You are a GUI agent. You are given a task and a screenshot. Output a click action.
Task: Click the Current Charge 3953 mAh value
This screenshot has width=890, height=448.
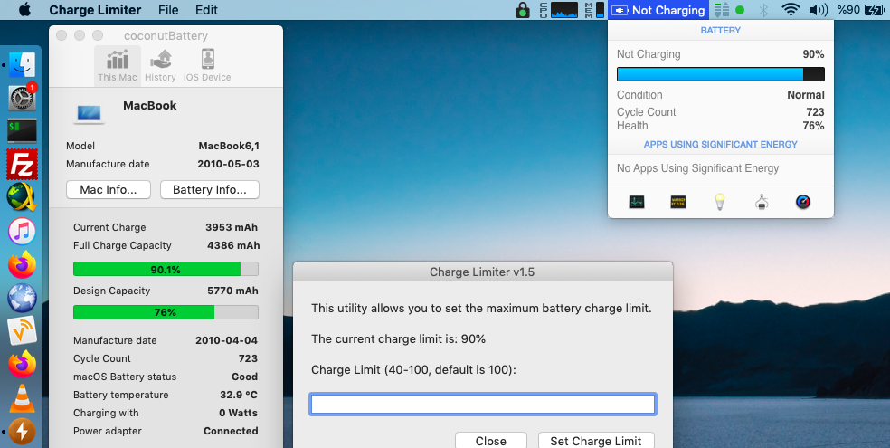(232, 227)
